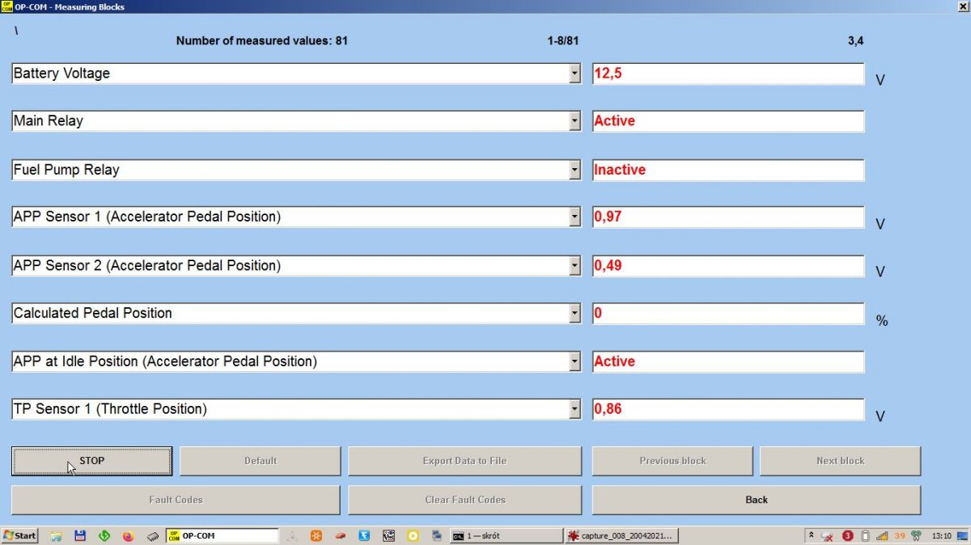Click the yellow play-circle taskbar icon
971x545 pixels.
(413, 535)
